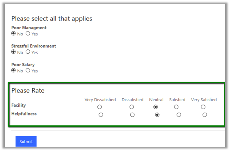Image resolution: width=230 pixels, height=151 pixels.
Task: Click the Facility row label
Action: [19, 105]
